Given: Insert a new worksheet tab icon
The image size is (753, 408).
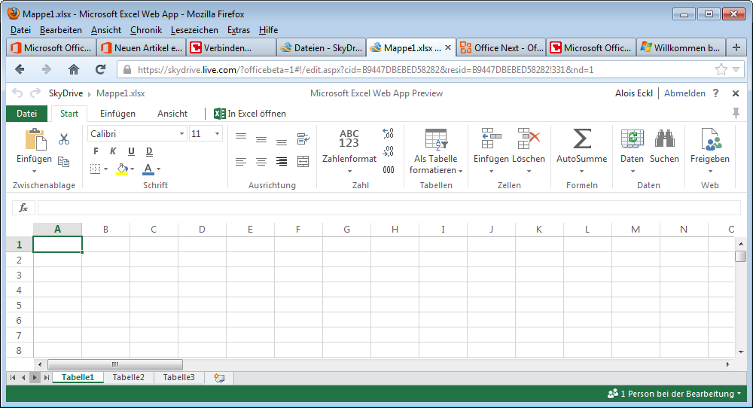Looking at the screenshot, I should [x=219, y=378].
